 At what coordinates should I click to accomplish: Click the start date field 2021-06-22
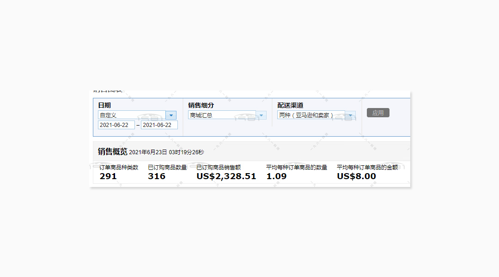[x=116, y=125]
